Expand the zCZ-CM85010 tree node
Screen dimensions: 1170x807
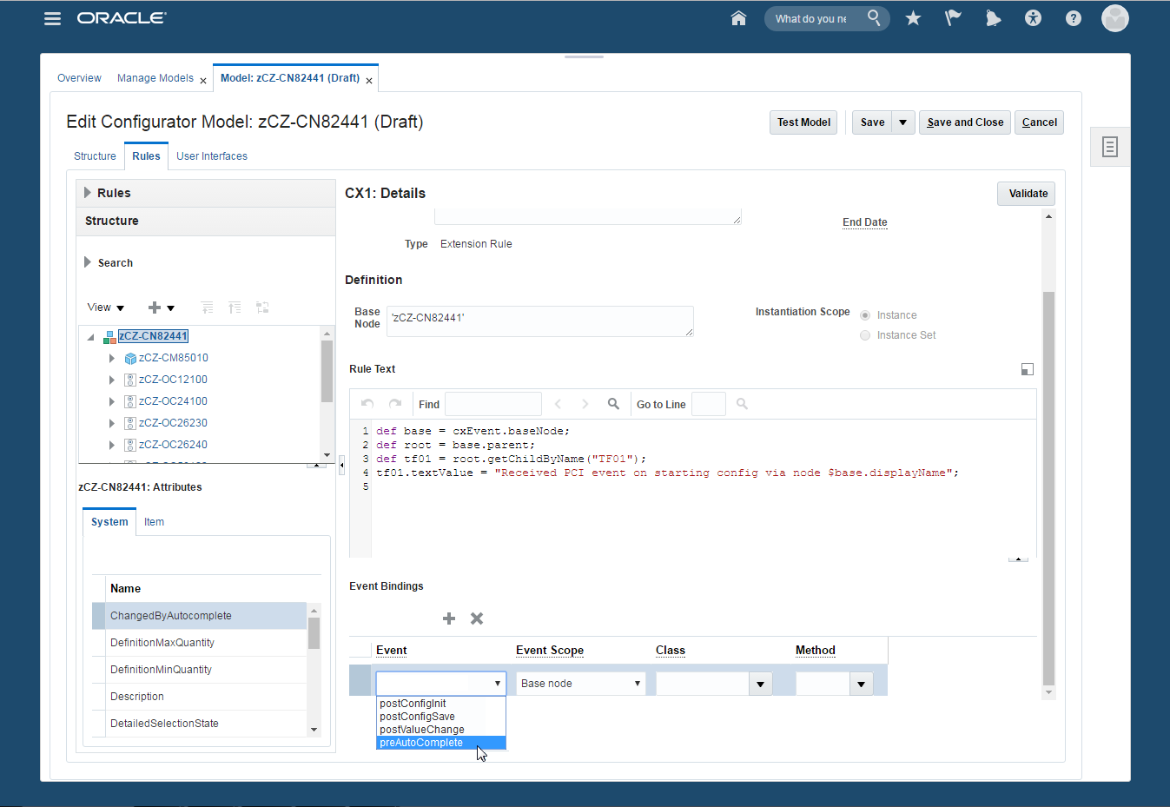tap(112, 358)
